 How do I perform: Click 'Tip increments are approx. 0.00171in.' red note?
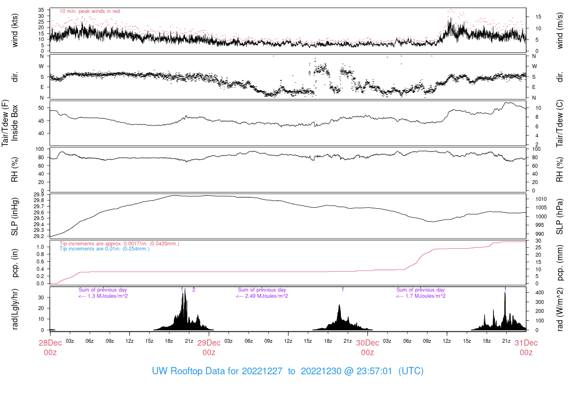[x=119, y=243]
